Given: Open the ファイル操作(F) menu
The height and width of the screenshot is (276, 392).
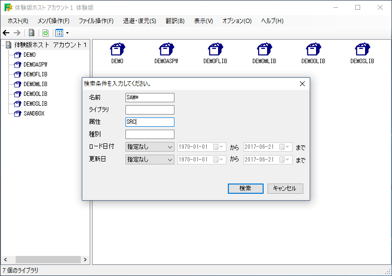Looking at the screenshot, I should (x=96, y=21).
